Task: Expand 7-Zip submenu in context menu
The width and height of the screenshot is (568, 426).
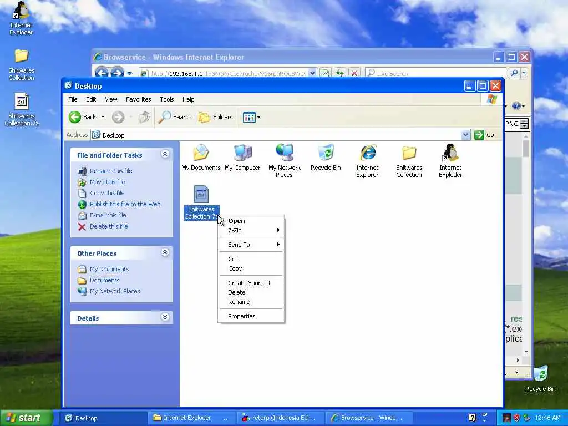Action: click(x=251, y=230)
